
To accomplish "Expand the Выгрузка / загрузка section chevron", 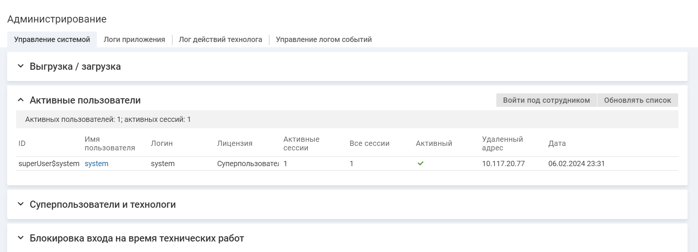I will coord(21,66).
